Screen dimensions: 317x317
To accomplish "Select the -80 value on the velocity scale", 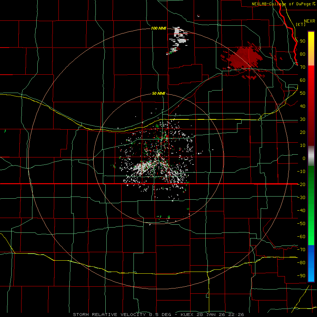I will coord(301,263).
